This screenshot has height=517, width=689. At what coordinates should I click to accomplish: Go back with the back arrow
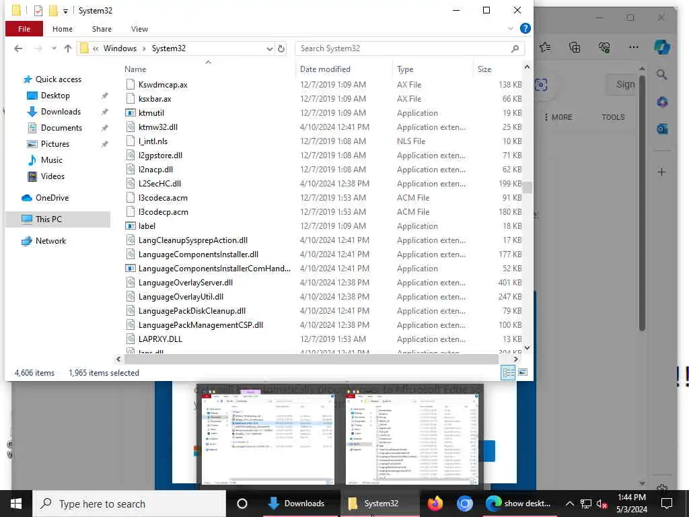coord(18,48)
